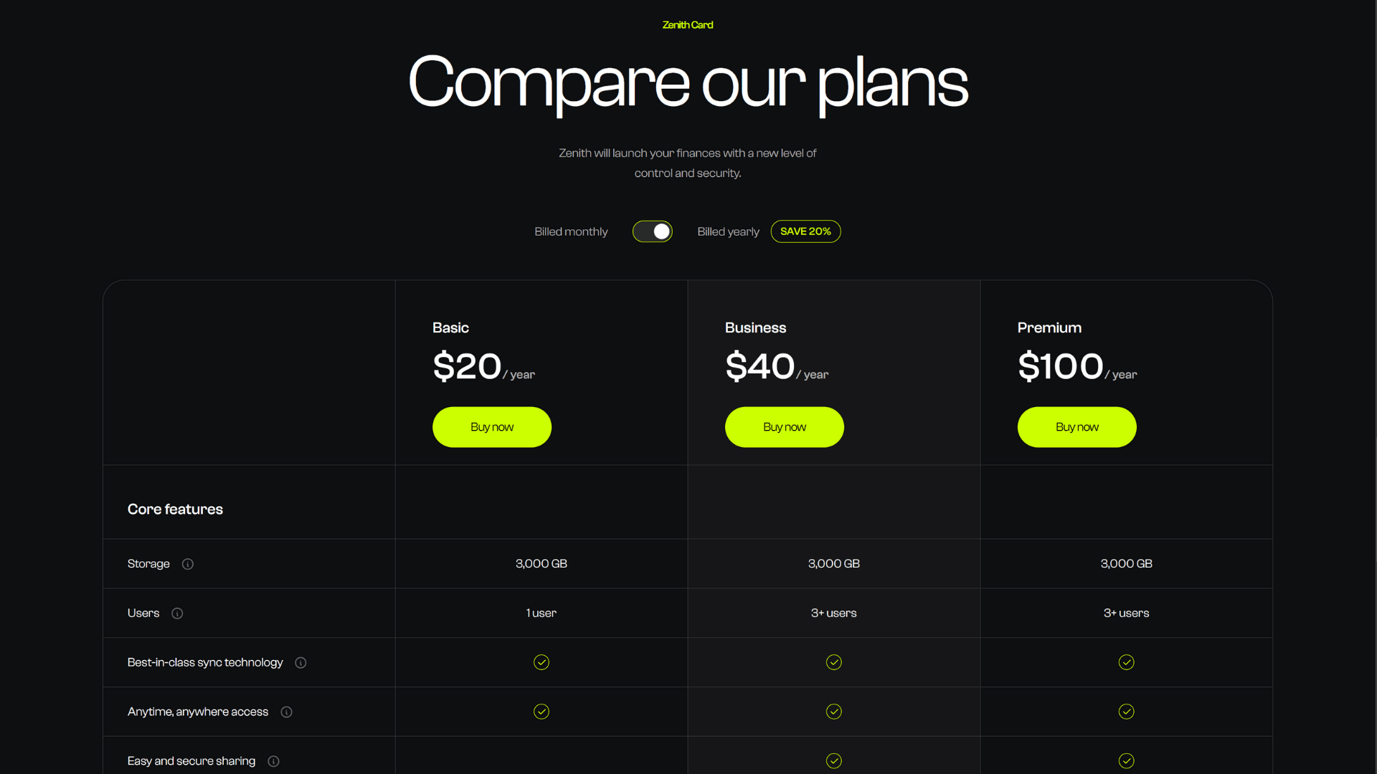The image size is (1377, 774).
Task: Click Basic plan sync technology checkmark icon
Action: coord(541,662)
